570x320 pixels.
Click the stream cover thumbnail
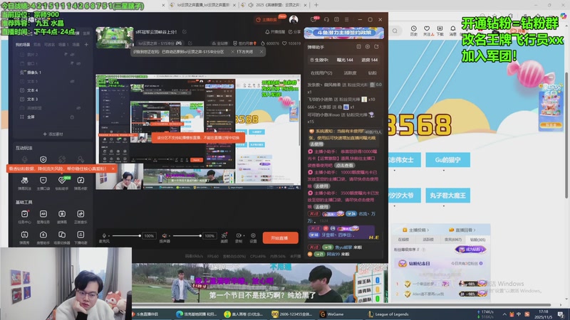point(115,37)
